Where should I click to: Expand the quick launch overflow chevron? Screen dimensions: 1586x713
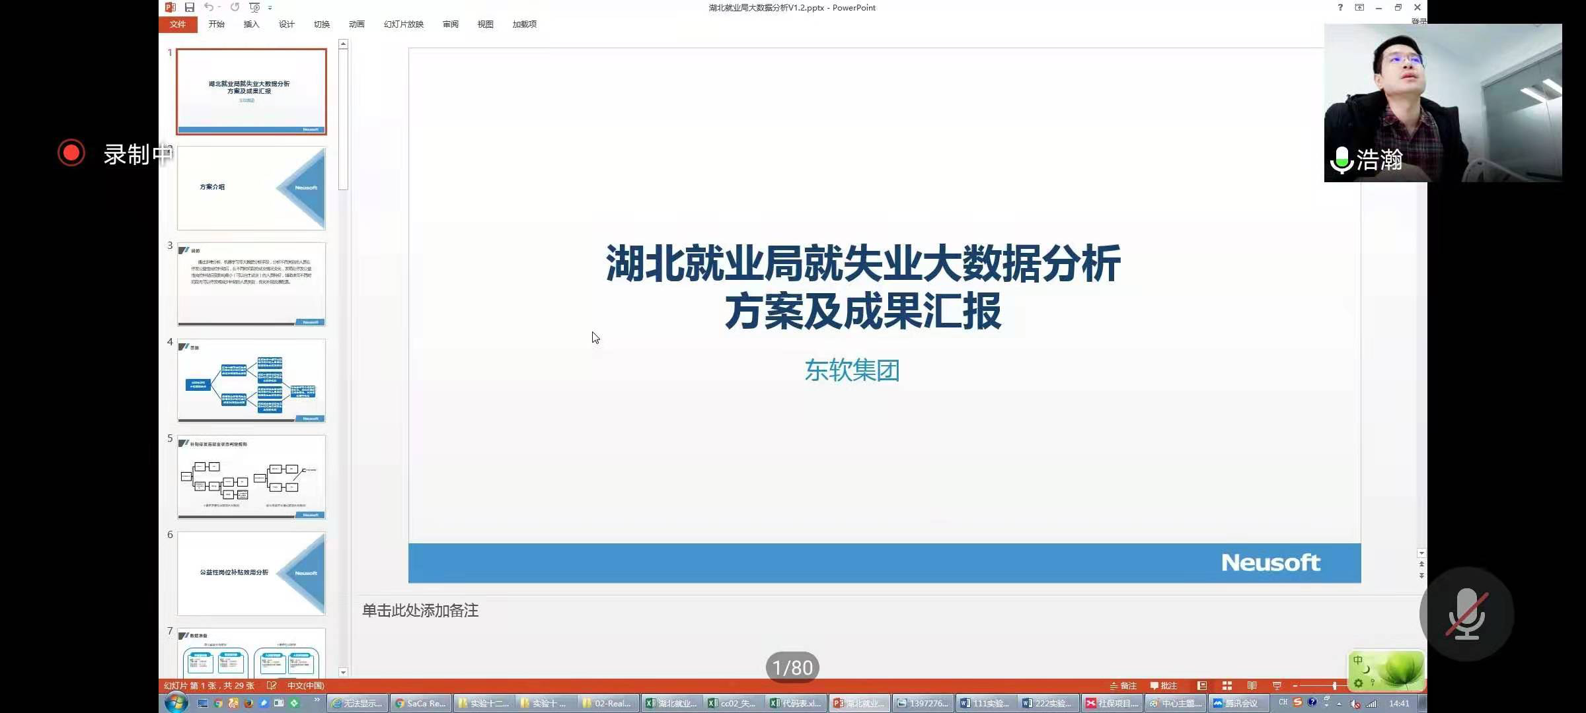point(317,700)
